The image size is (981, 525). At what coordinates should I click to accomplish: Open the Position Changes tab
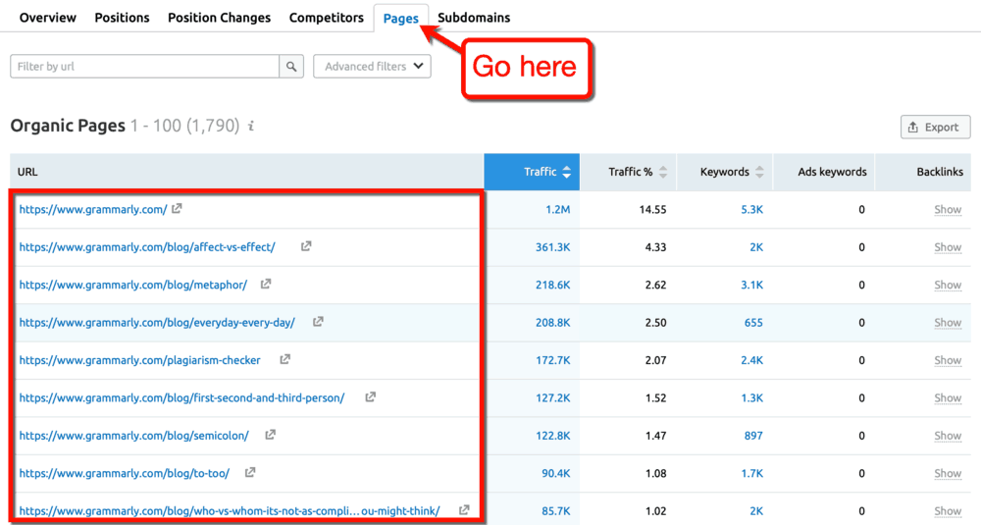pyautogui.click(x=219, y=18)
